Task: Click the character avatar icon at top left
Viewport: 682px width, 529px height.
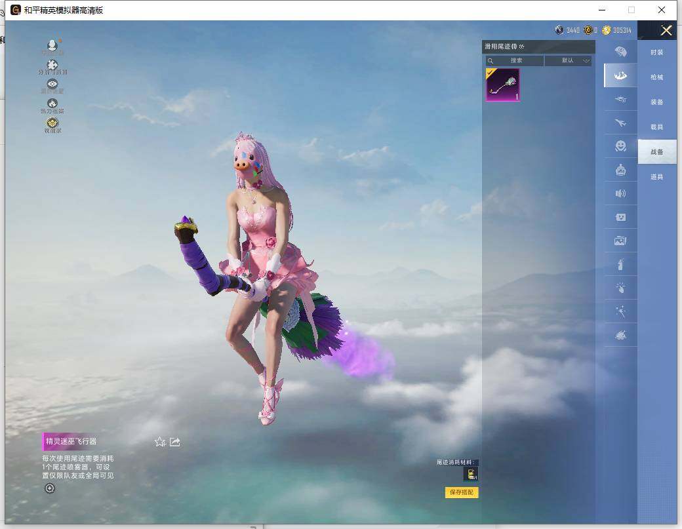Action: pos(52,46)
